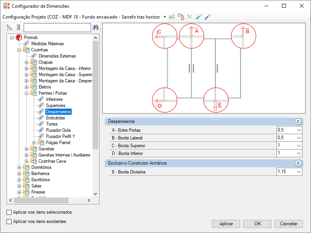
Task: Enable Aplicar nos itens existentes
Action: 9,221
